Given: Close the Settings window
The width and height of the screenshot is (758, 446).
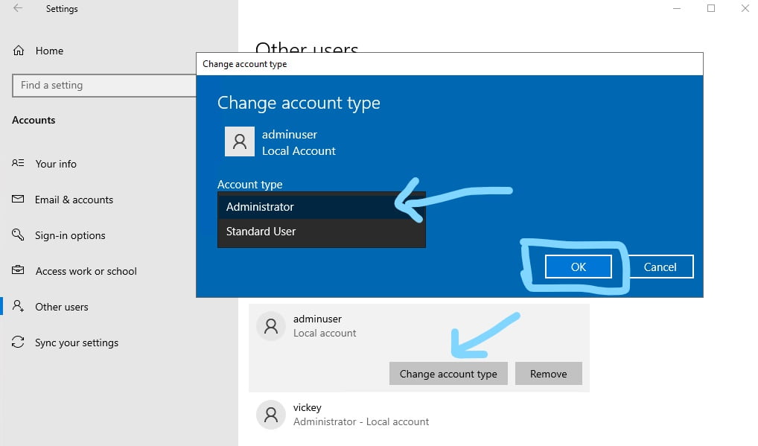Looking at the screenshot, I should point(745,8).
